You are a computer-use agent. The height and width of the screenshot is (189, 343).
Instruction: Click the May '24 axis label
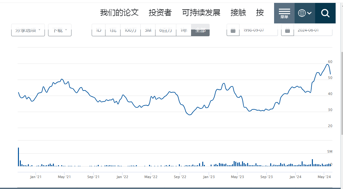tap(324, 177)
